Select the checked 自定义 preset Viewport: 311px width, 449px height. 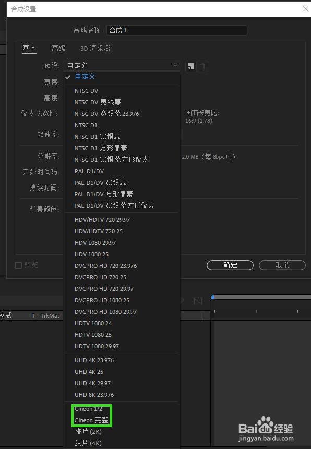point(122,77)
